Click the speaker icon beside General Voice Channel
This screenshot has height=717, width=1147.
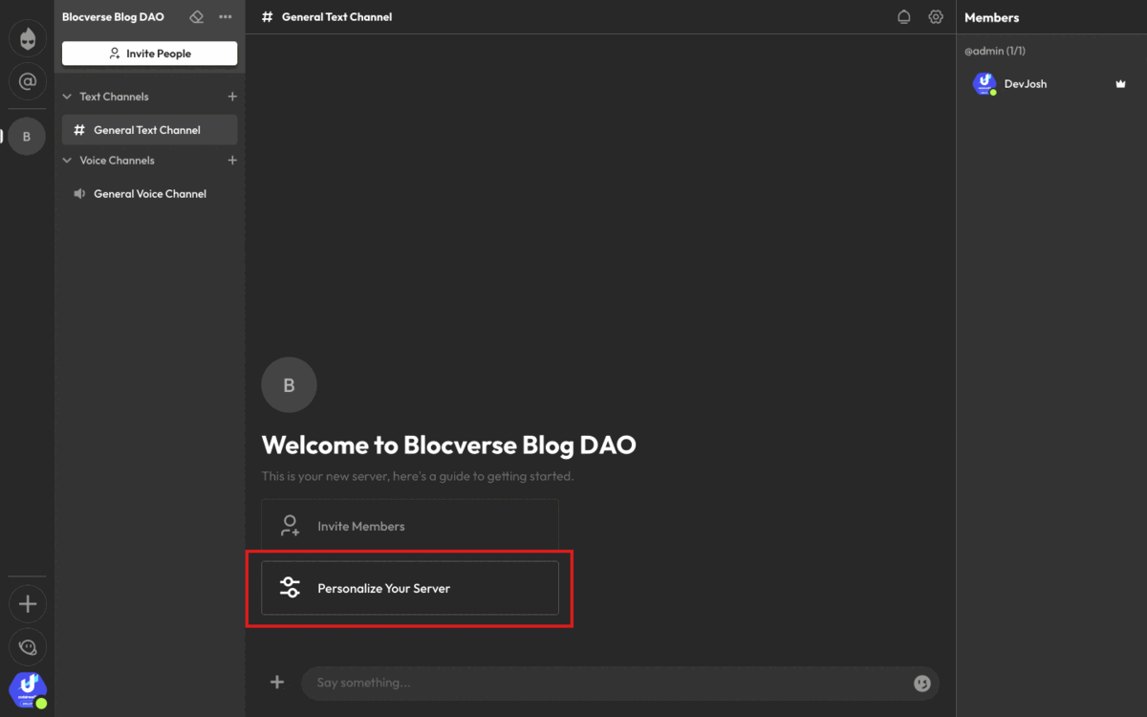pos(80,194)
